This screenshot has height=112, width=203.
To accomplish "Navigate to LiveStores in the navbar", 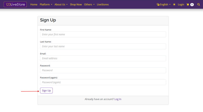I will coord(103,5).
